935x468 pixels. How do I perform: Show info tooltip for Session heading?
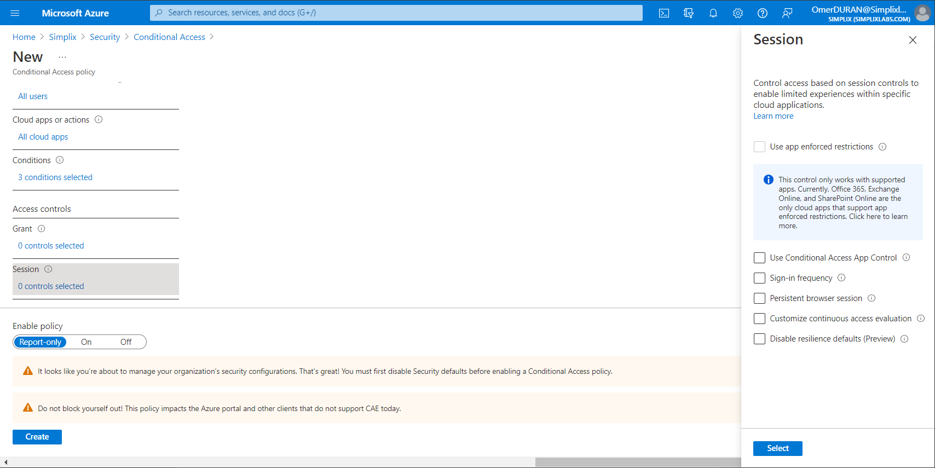point(48,269)
